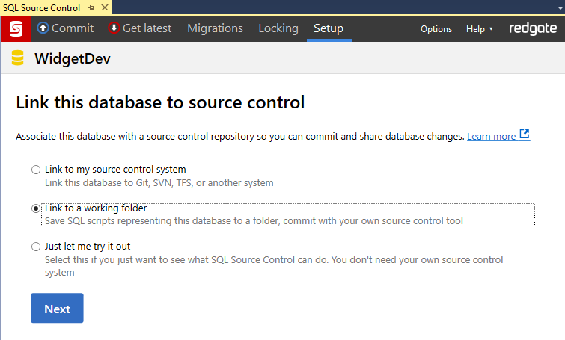Click the redgate logo
This screenshot has width=565, height=340.
pos(532,28)
